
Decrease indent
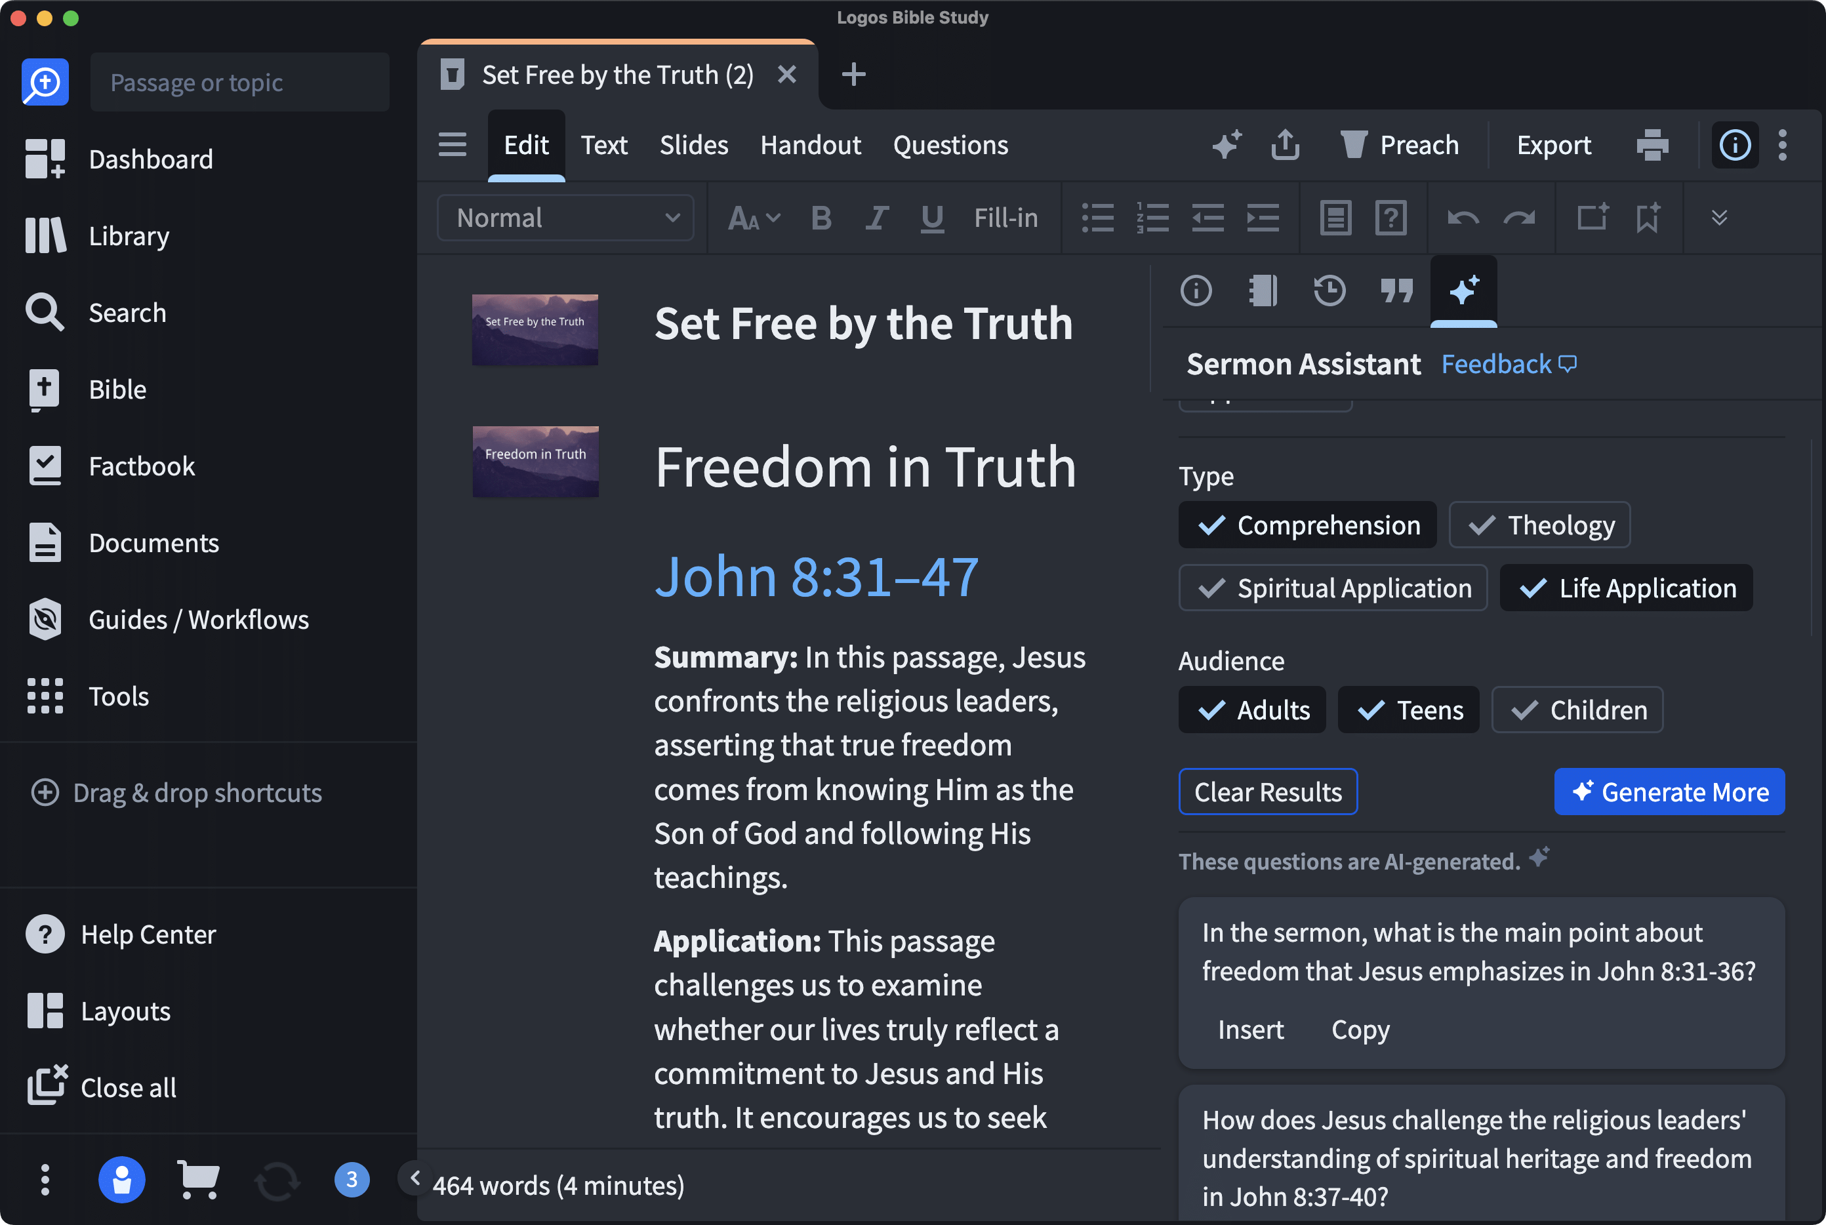point(1208,218)
